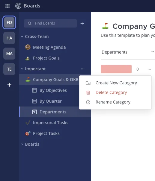155x181 pixels.
Task: Click the Important category label
Action: [x=35, y=69]
